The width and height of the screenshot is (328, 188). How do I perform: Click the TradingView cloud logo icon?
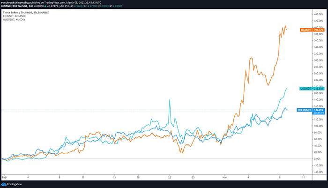coord(4,184)
